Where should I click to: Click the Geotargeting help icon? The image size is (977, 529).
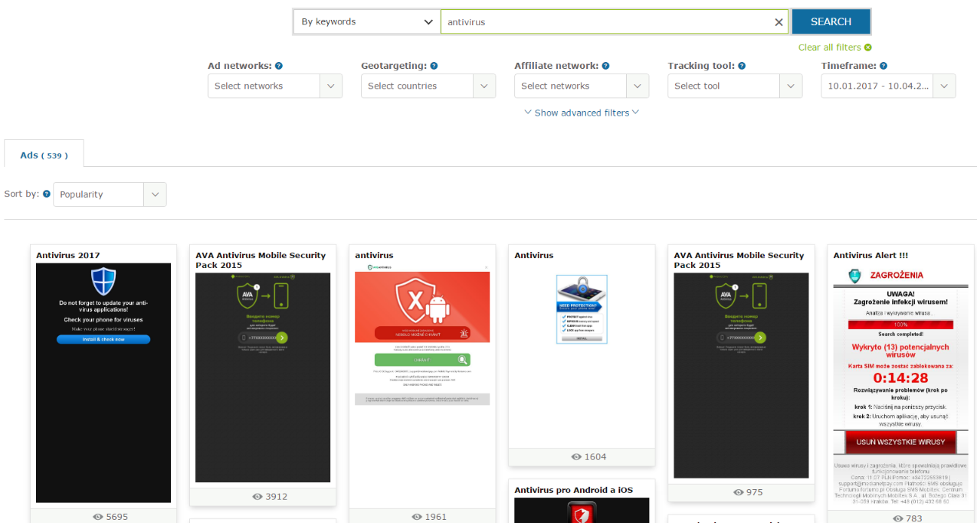[x=434, y=66]
